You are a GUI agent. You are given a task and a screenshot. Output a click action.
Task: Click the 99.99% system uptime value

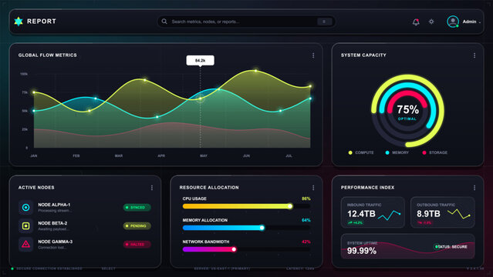pos(362,251)
